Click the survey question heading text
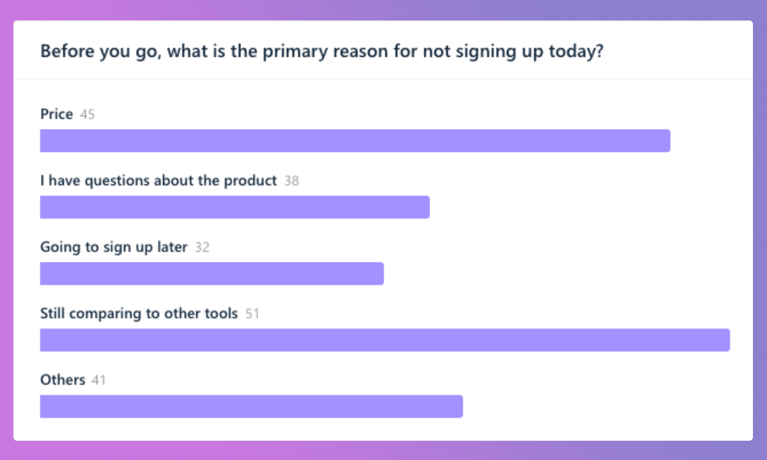Screen dimensions: 767x460 click(x=322, y=52)
